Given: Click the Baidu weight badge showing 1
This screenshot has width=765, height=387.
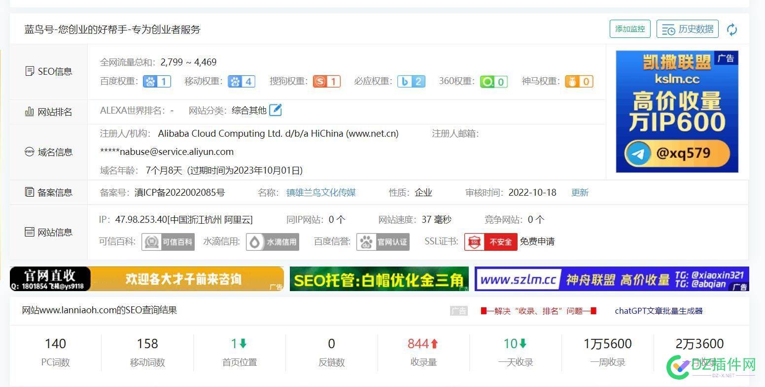Looking at the screenshot, I should pos(157,81).
